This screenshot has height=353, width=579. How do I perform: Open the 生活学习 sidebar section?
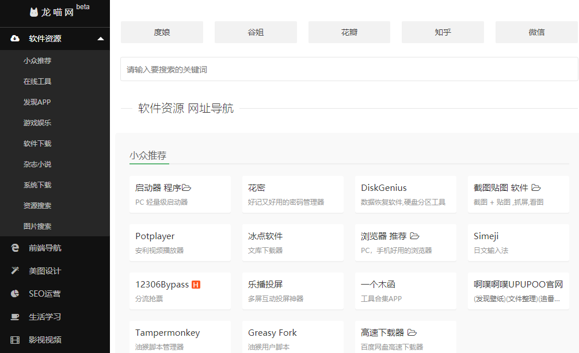[55, 317]
